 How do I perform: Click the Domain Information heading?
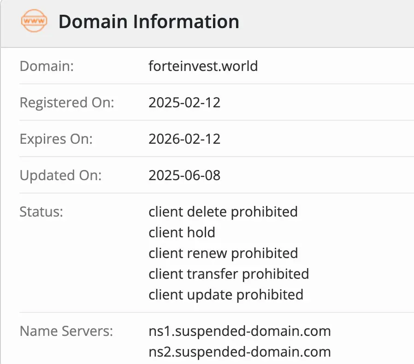(x=148, y=22)
